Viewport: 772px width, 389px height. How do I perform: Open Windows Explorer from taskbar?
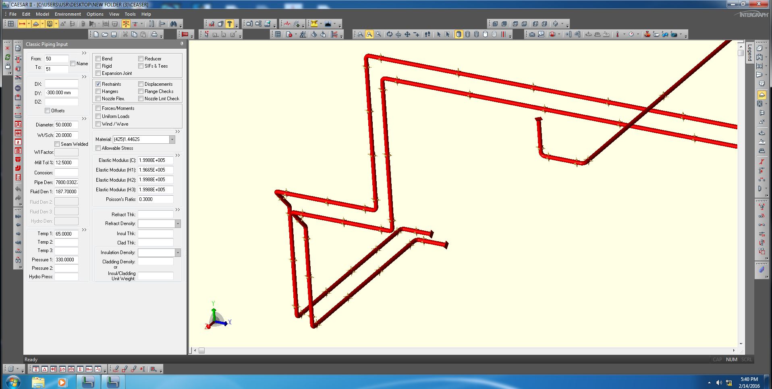(x=38, y=382)
